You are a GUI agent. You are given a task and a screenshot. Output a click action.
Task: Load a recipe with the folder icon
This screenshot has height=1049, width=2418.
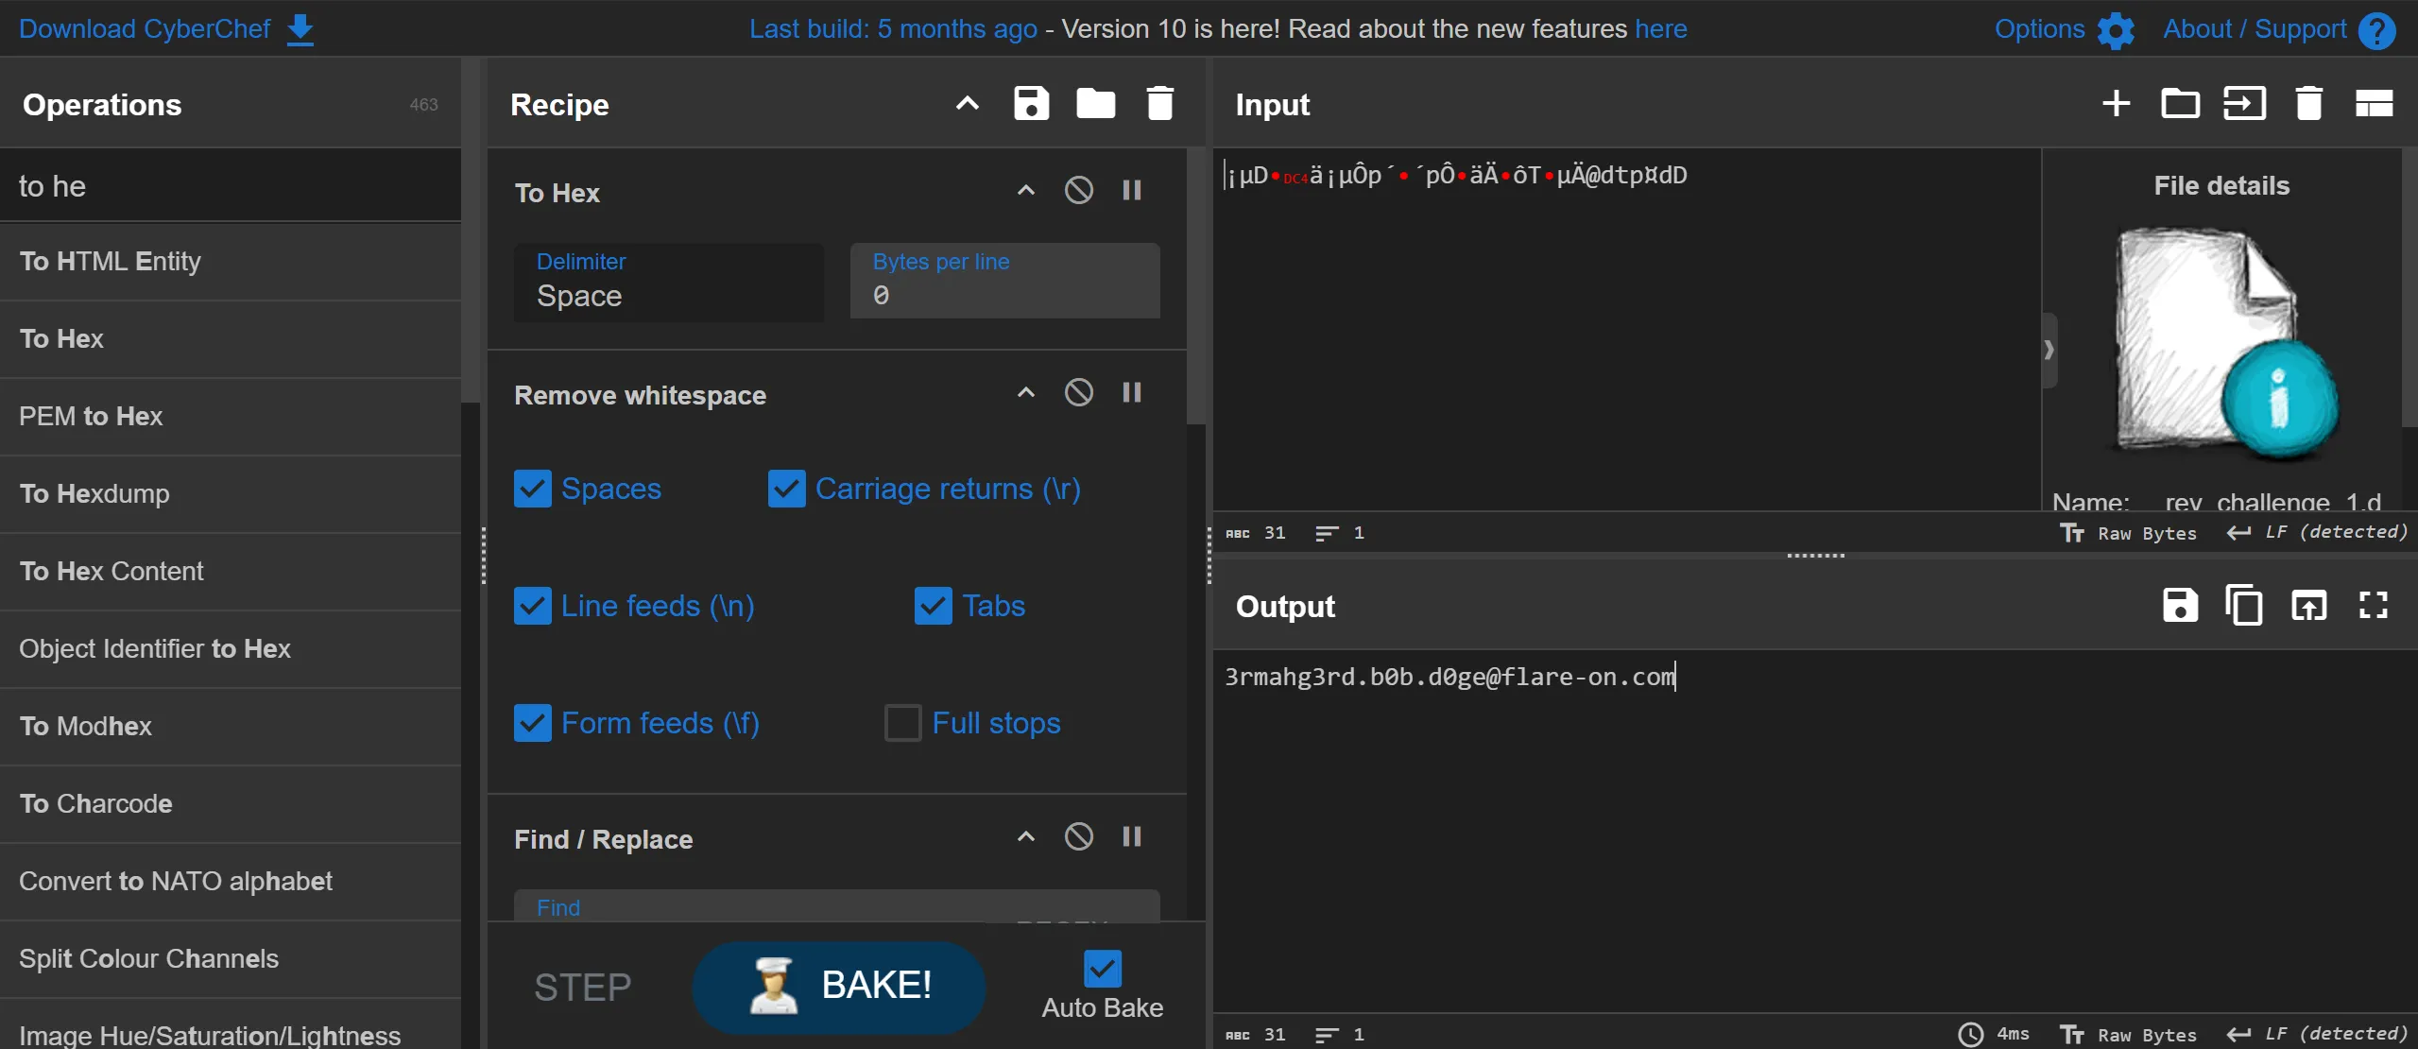(x=1095, y=103)
